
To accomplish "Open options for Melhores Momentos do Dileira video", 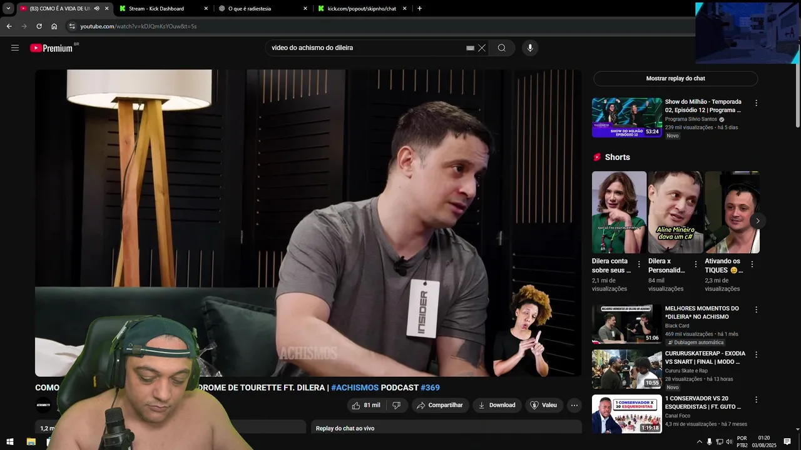I will coord(756,309).
